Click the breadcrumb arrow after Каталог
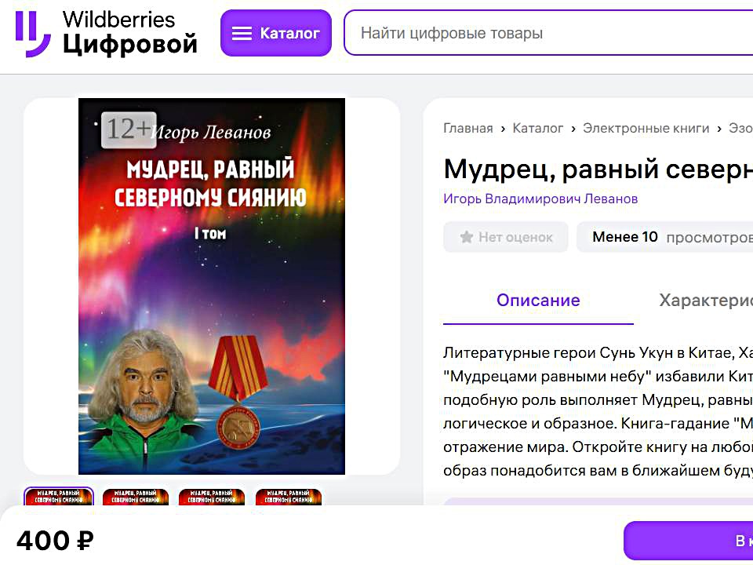The width and height of the screenshot is (753, 565). click(573, 129)
